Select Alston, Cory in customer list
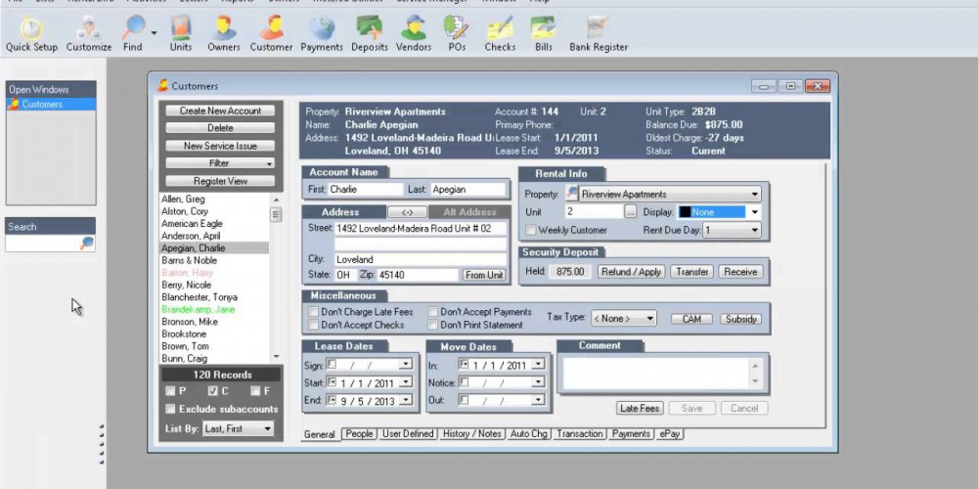 (x=185, y=211)
